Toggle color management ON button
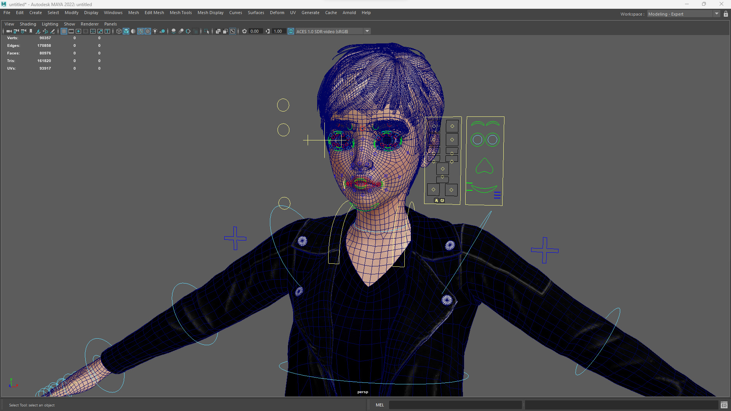Viewport: 731px width, 411px height. (x=291, y=31)
